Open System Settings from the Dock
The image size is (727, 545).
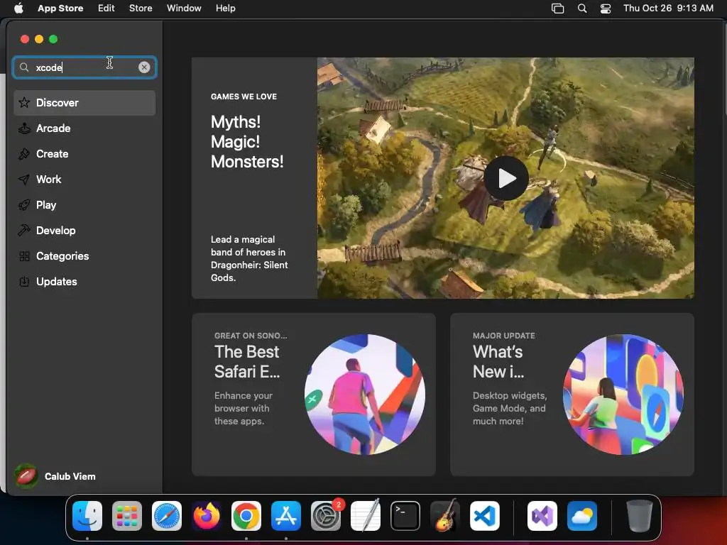(326, 516)
